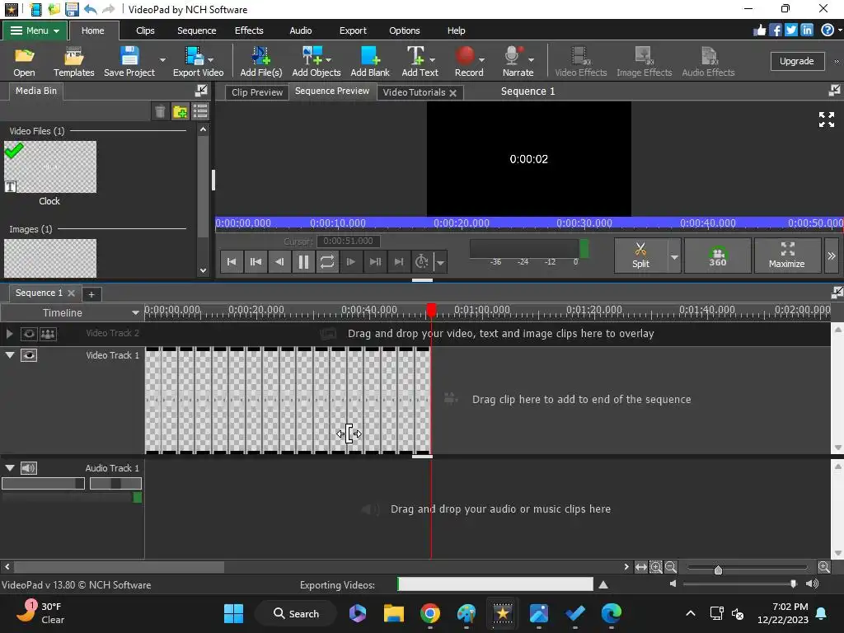844x633 pixels.
Task: Open Video Effects in the toolbar
Action: pos(581,61)
